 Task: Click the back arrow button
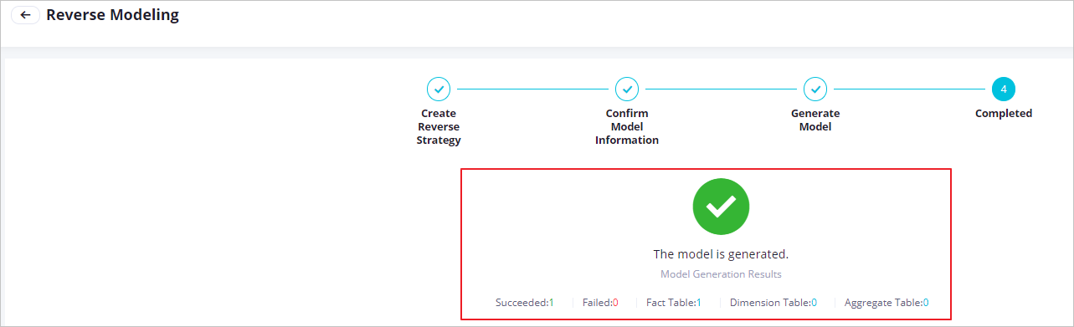26,15
